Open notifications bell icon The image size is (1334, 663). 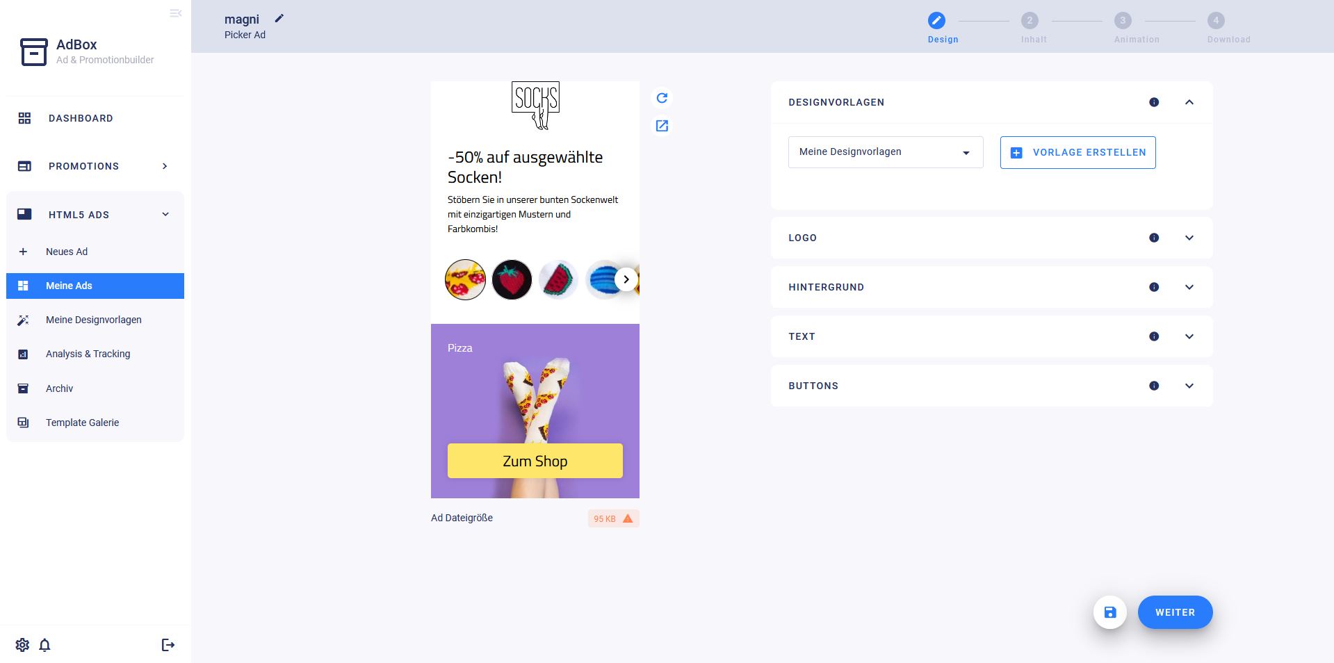44,645
